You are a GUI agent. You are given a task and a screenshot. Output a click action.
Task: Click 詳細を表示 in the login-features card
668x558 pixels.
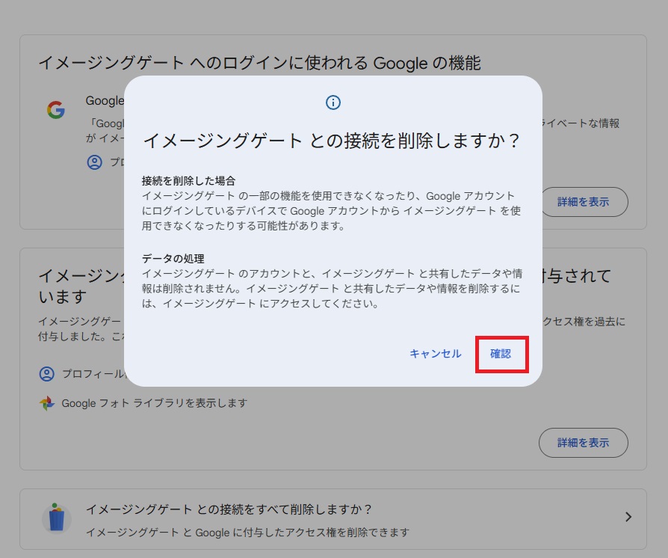pos(584,202)
